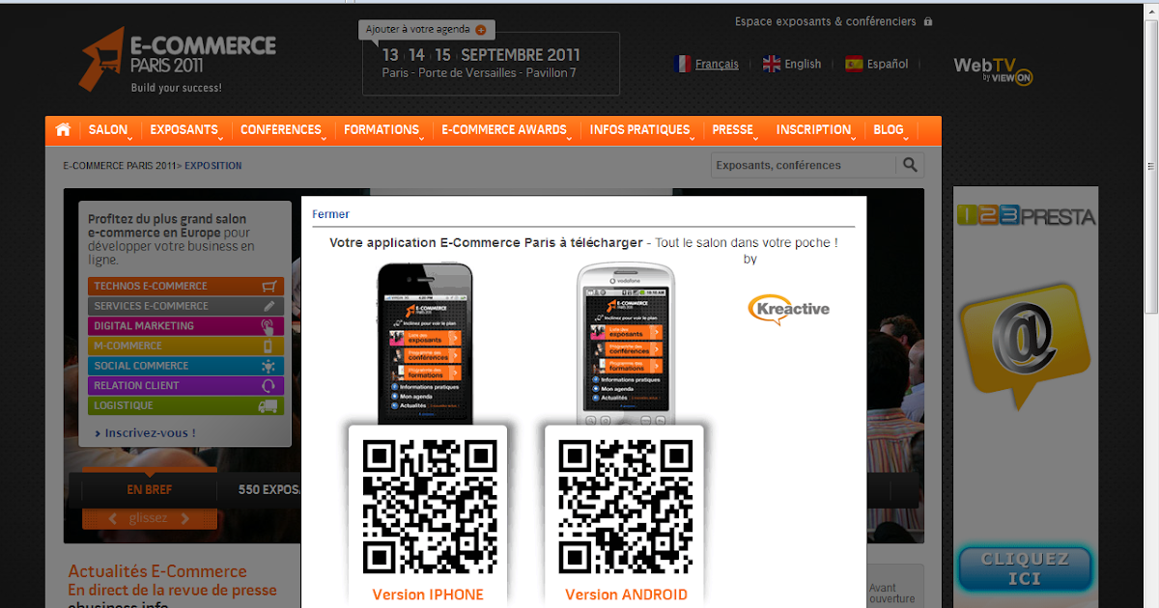Switch language to Français
Image resolution: width=1159 pixels, height=608 pixels.
tap(717, 64)
